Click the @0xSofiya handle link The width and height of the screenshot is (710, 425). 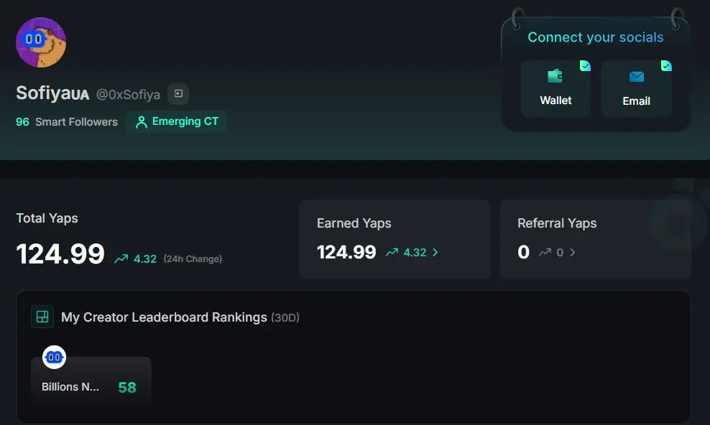click(128, 95)
